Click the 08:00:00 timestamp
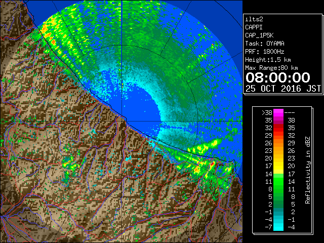 pos(278,77)
